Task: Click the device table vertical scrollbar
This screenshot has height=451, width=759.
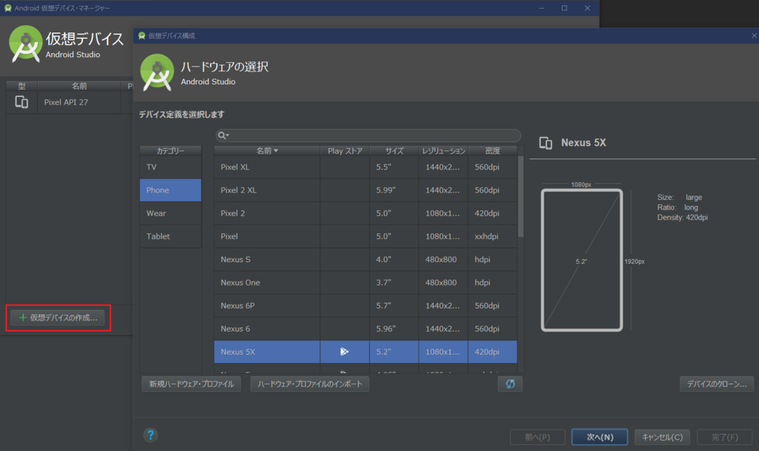Action: coord(521,196)
